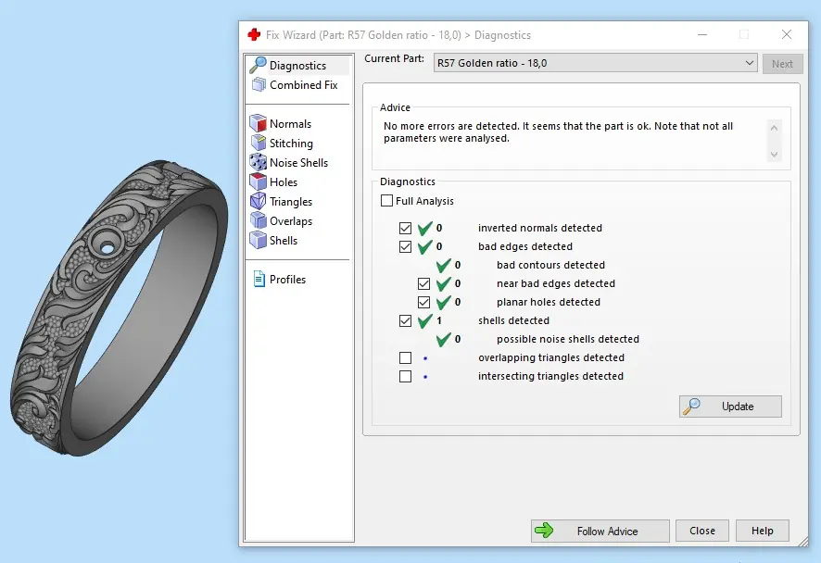Click the Follow Advice button

600,532
